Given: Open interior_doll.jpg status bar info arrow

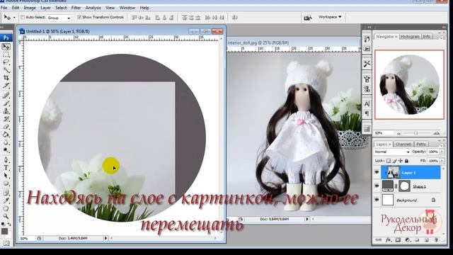Looking at the screenshot, I should [307, 219].
